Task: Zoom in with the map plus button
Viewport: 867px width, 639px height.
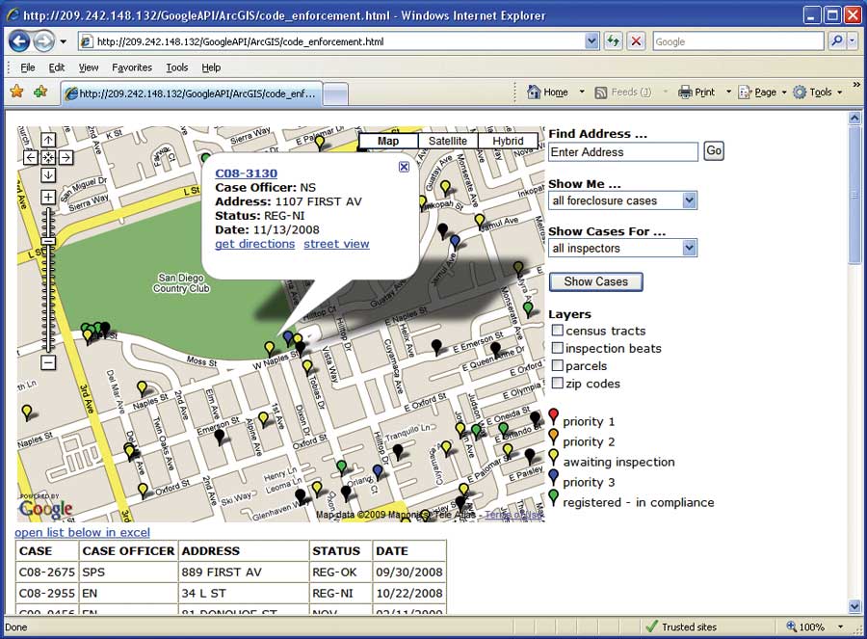Action: (48, 197)
